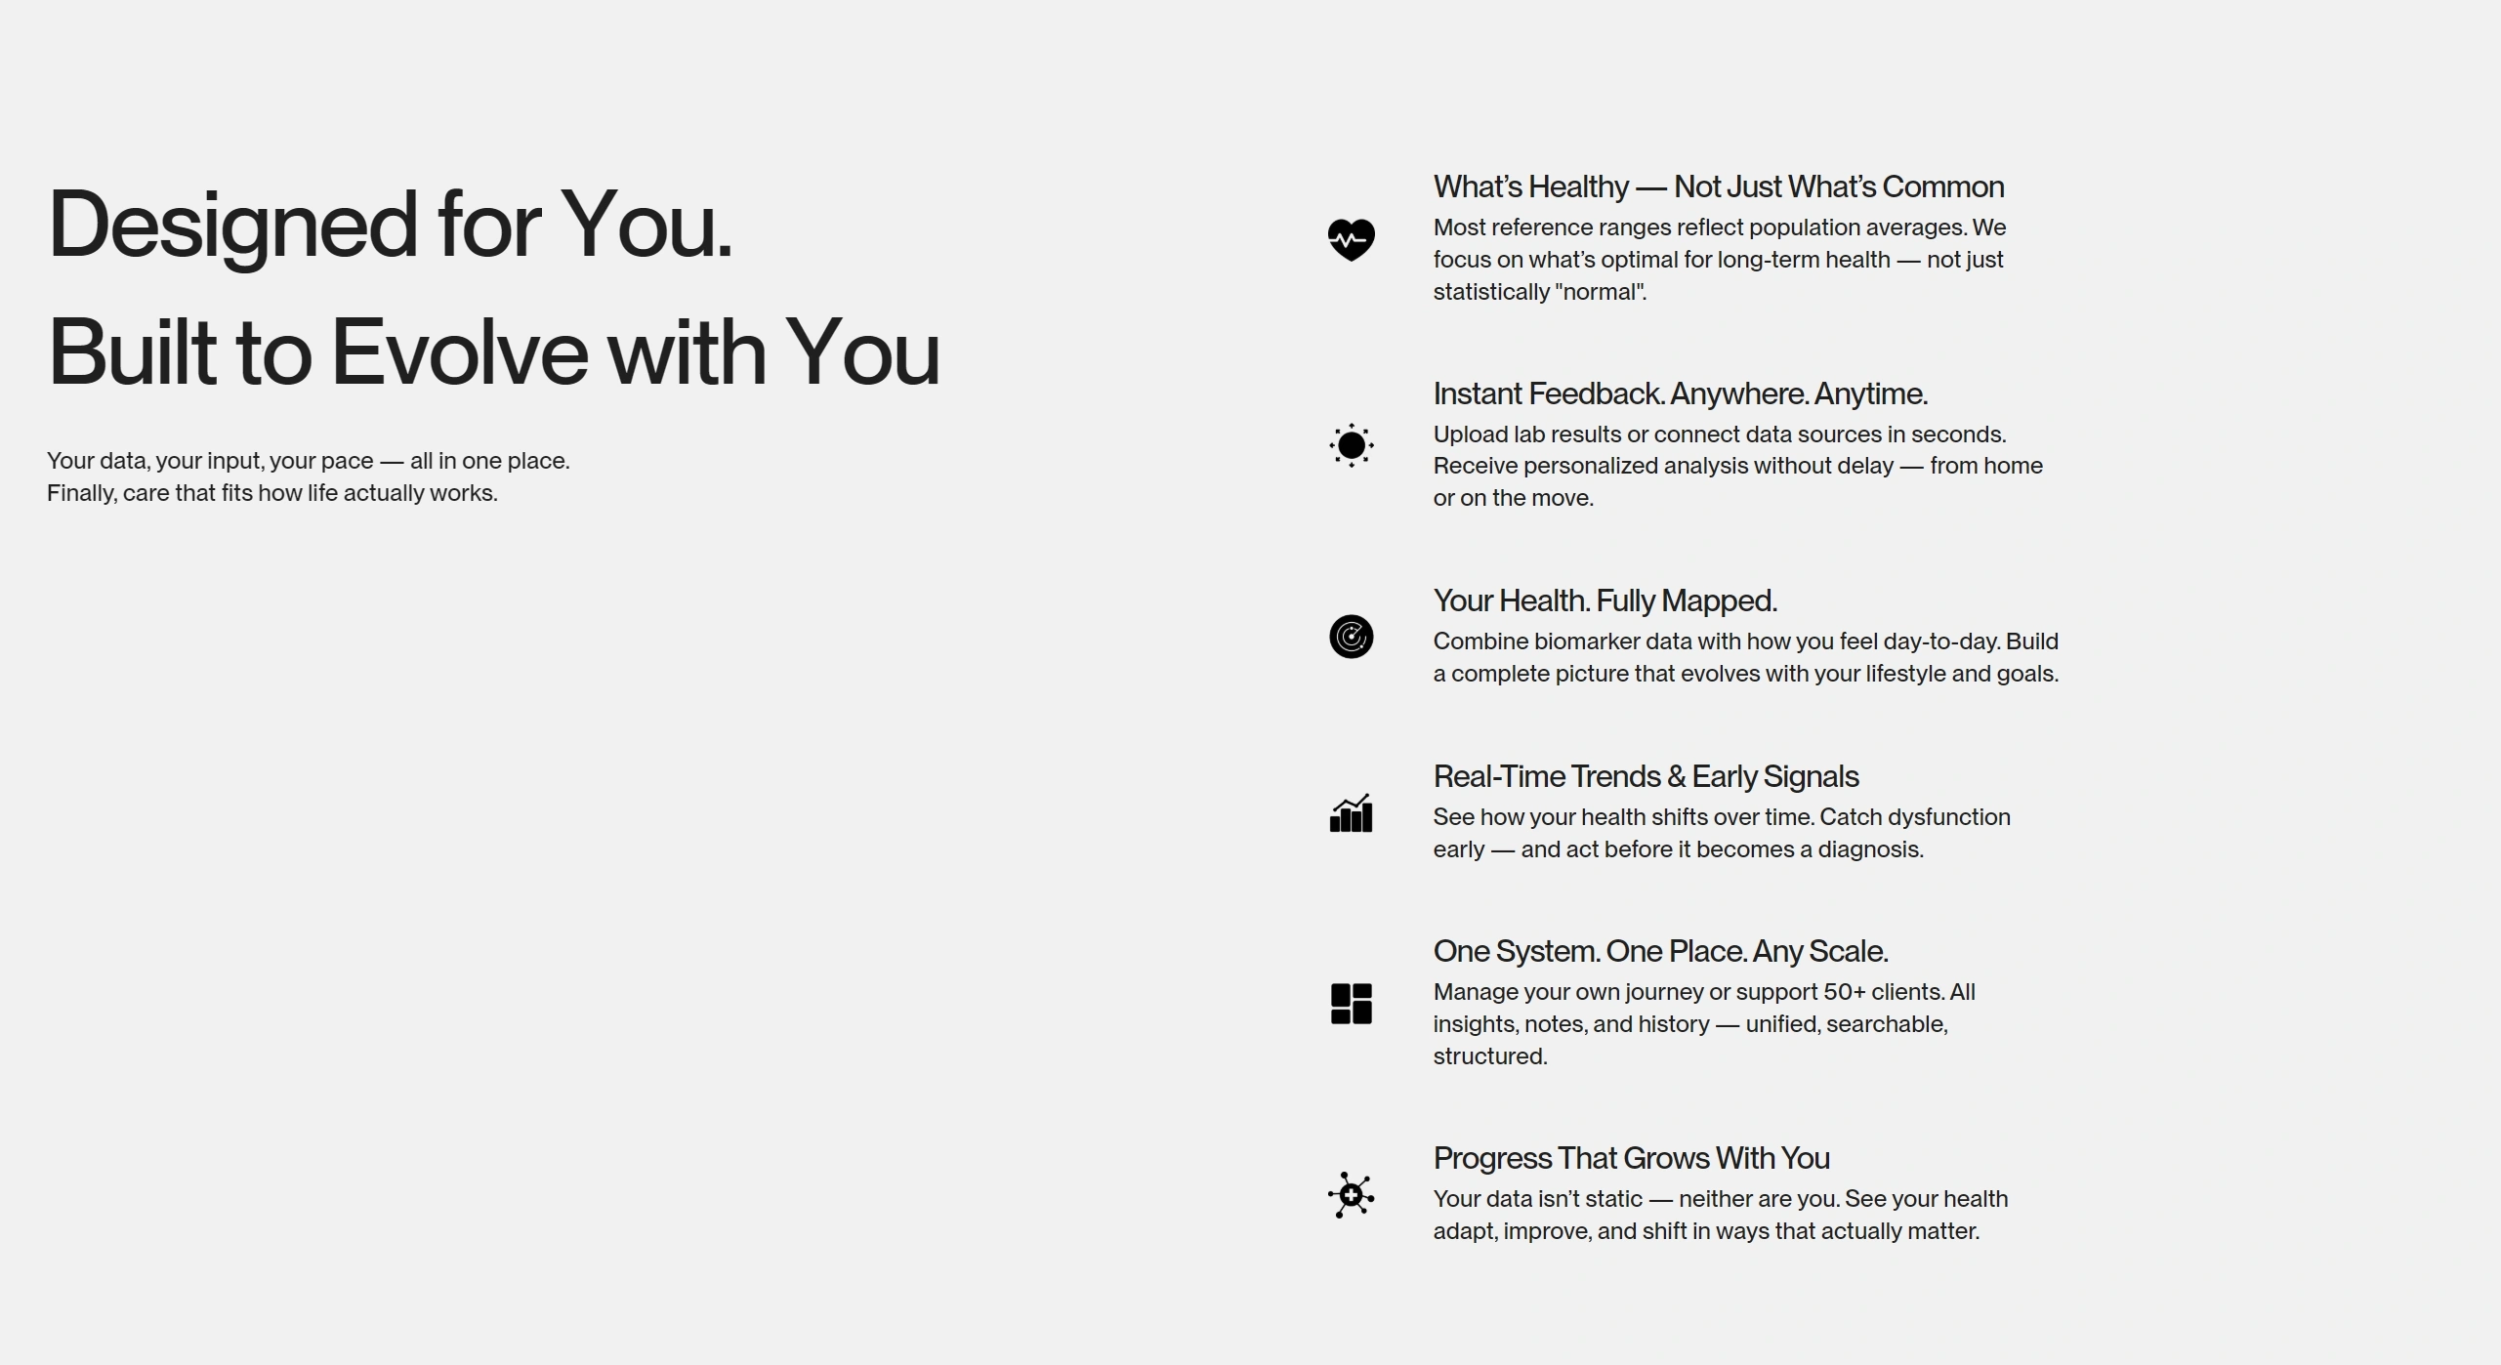Click the "Your data isn't static" paragraph

point(1720,1215)
